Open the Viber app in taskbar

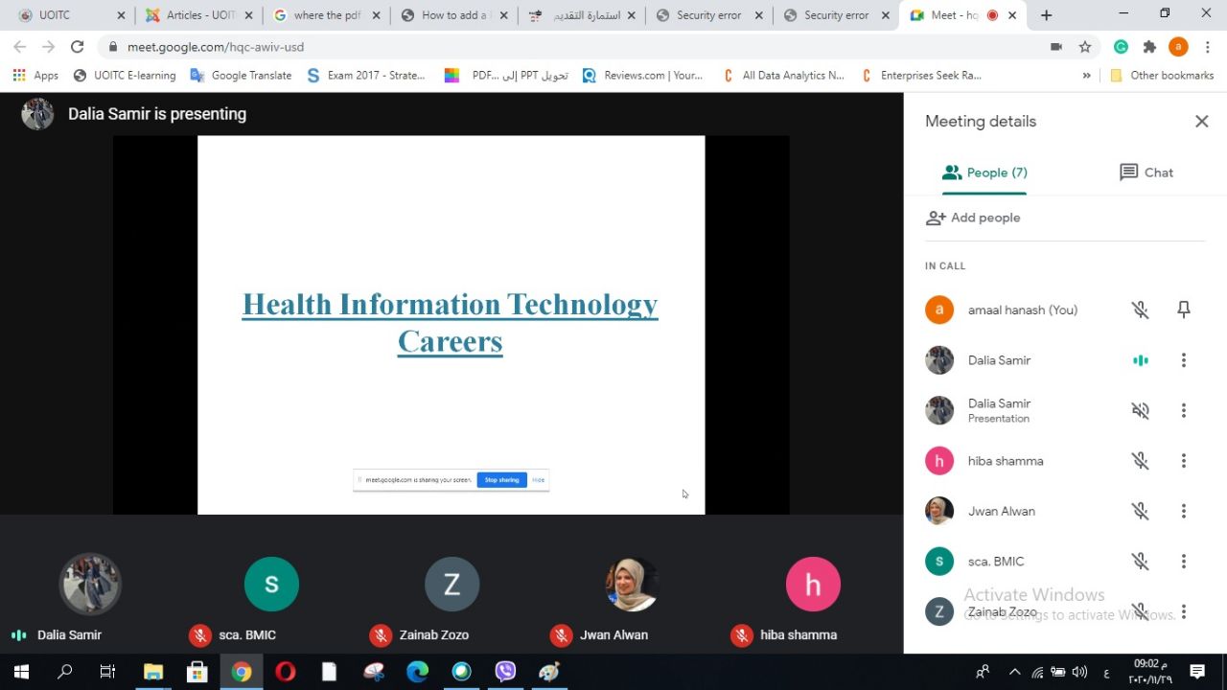tap(505, 672)
